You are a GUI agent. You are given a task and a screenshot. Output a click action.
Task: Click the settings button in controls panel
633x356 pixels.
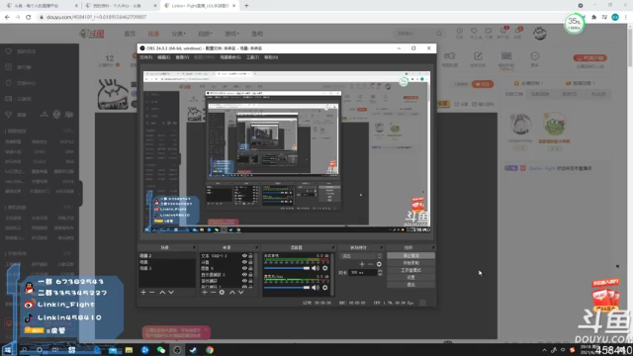411,277
